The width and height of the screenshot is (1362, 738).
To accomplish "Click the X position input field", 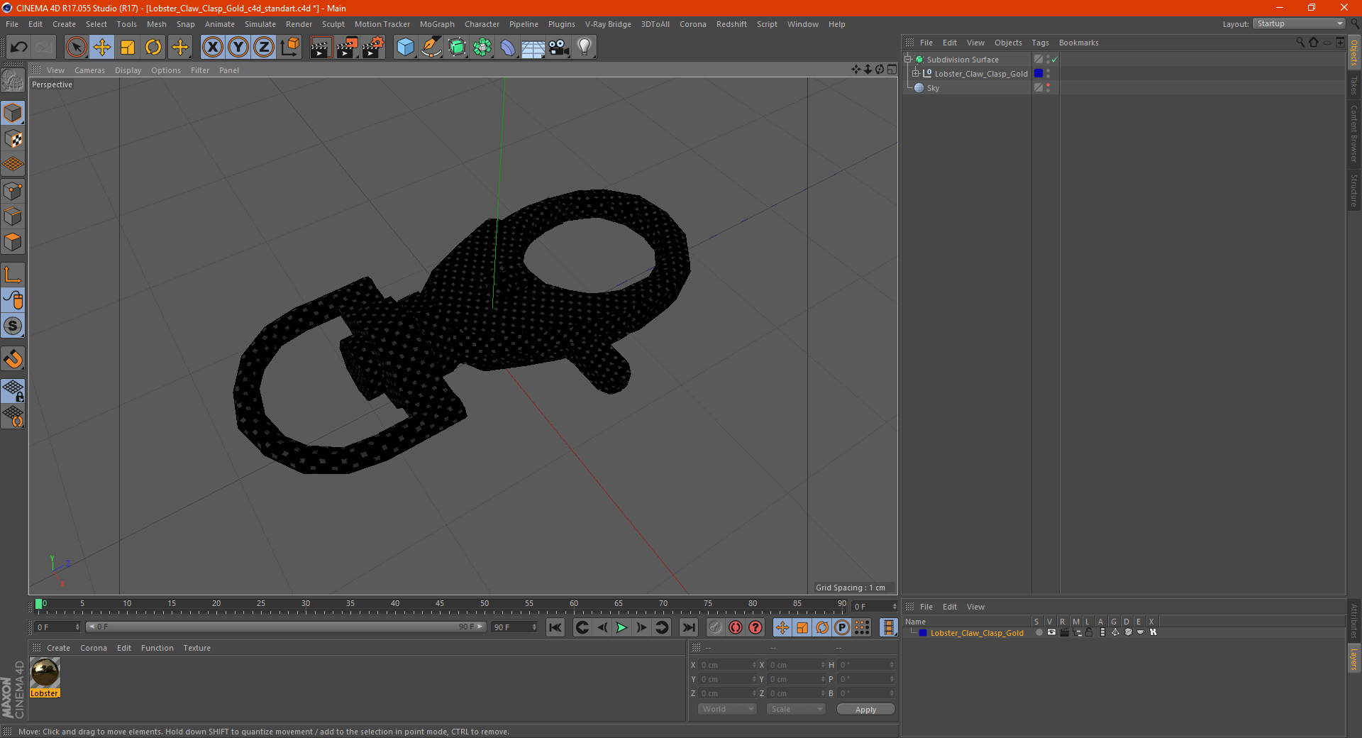I will [728, 665].
